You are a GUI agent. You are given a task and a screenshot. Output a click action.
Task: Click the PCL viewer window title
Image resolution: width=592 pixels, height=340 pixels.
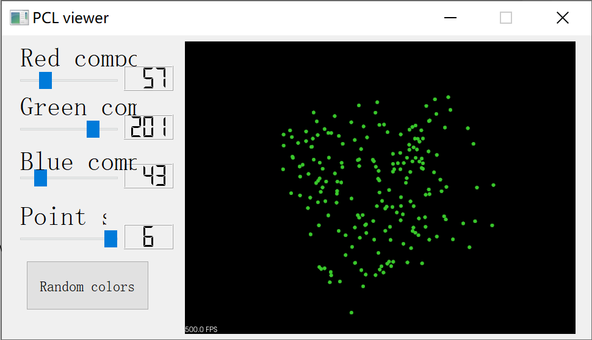(71, 18)
